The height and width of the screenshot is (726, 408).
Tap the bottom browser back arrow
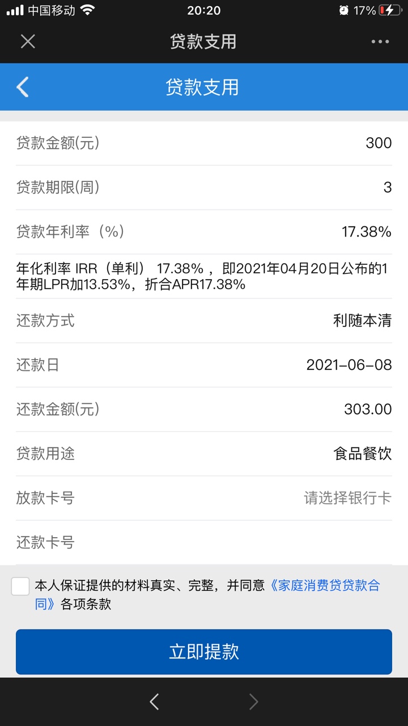click(154, 702)
